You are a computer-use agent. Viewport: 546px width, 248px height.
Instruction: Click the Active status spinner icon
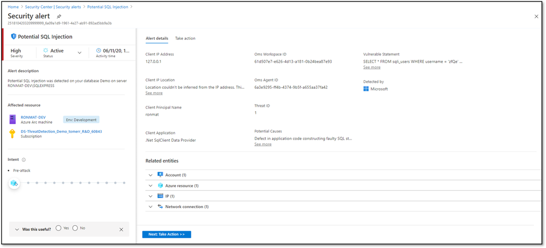point(45,51)
